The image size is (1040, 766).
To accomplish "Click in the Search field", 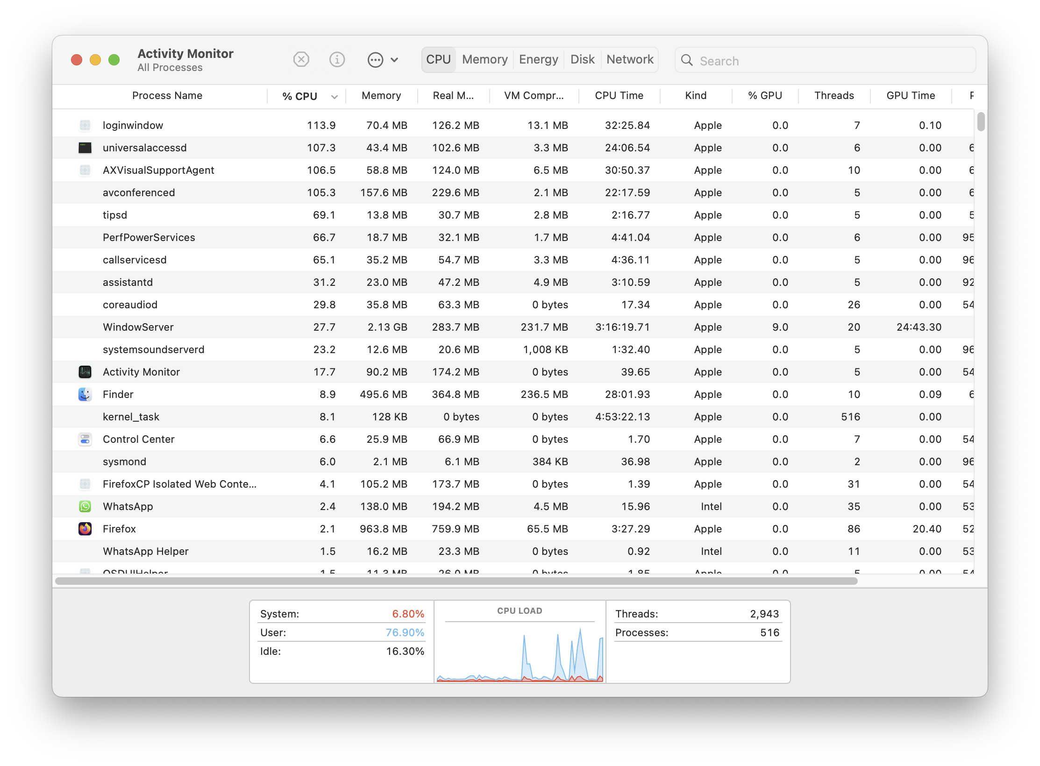I will 832,61.
